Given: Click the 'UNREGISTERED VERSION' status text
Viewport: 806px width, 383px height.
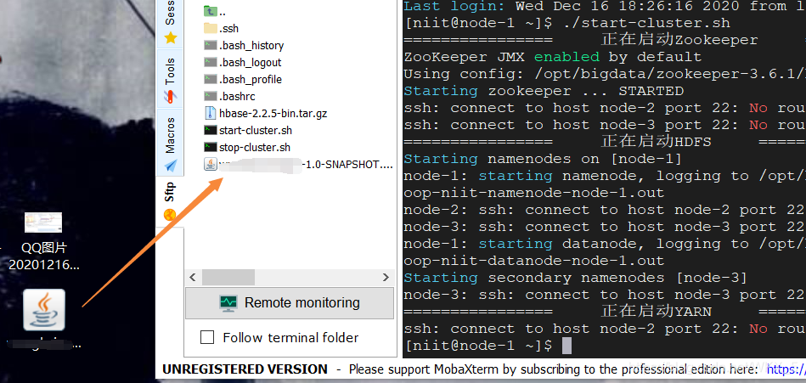Looking at the screenshot, I should (x=245, y=369).
